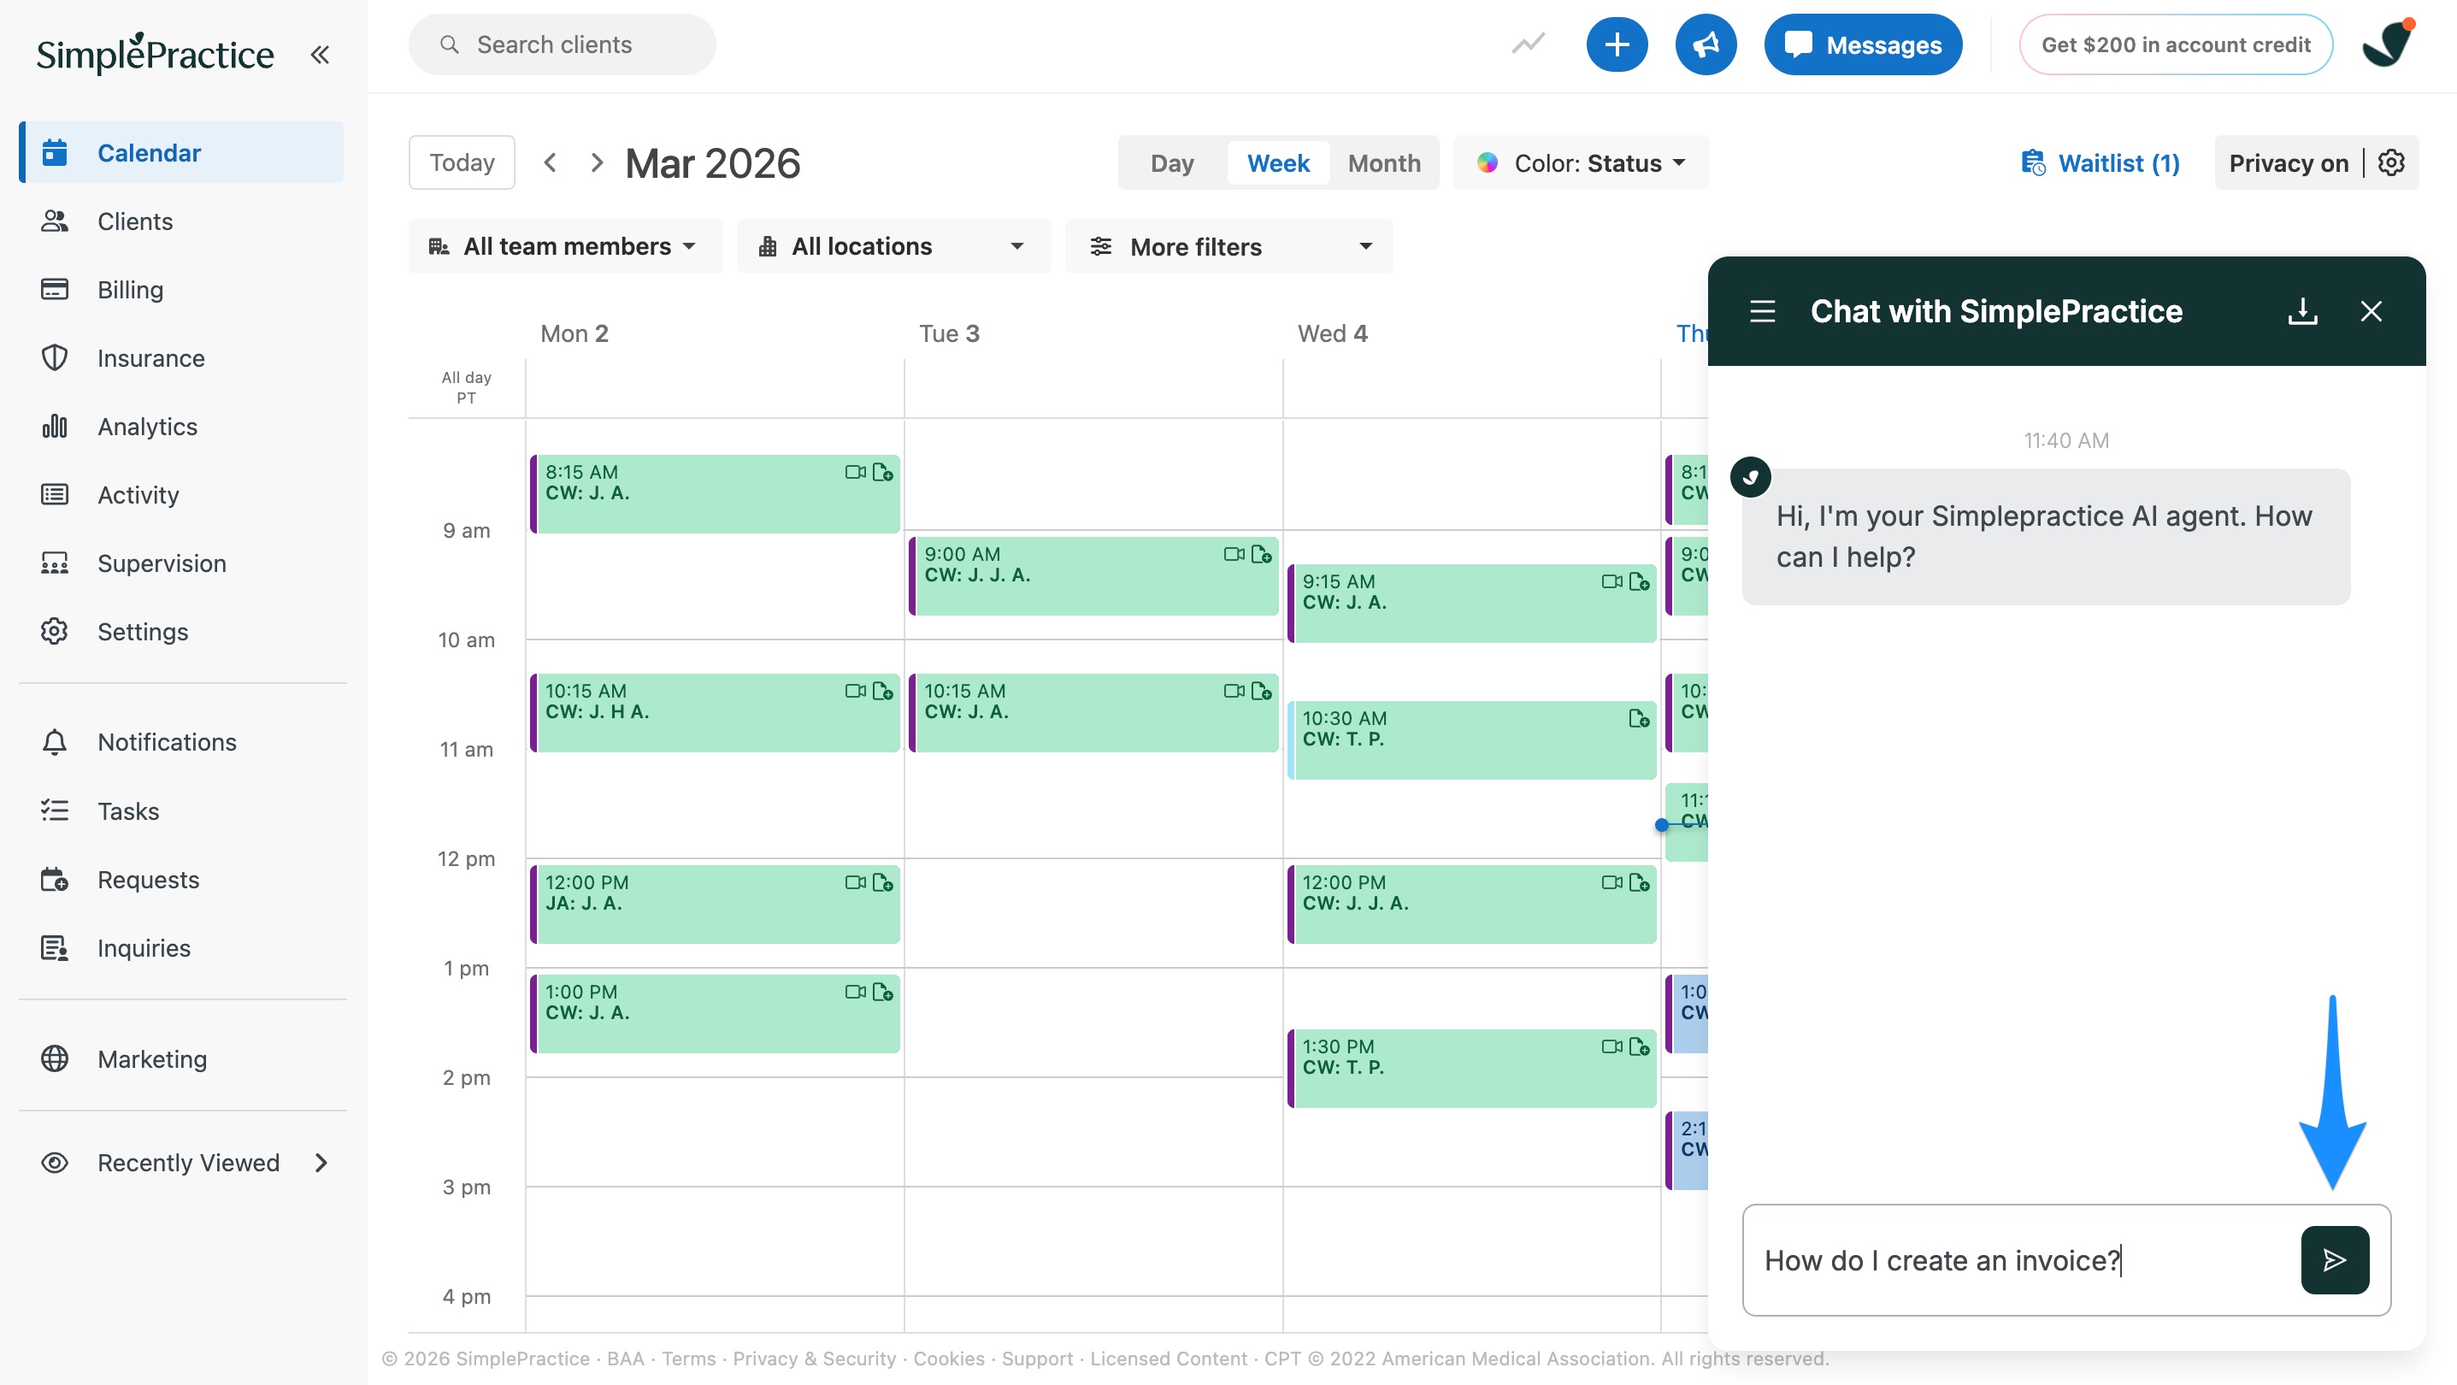Close the SimplePractice chat panel
Screen dimensions: 2457x1385
coord(2372,311)
